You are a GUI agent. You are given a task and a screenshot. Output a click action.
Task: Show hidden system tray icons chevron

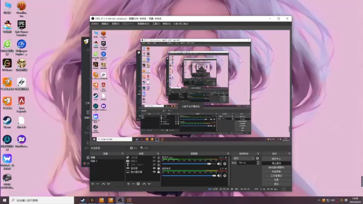point(319,200)
